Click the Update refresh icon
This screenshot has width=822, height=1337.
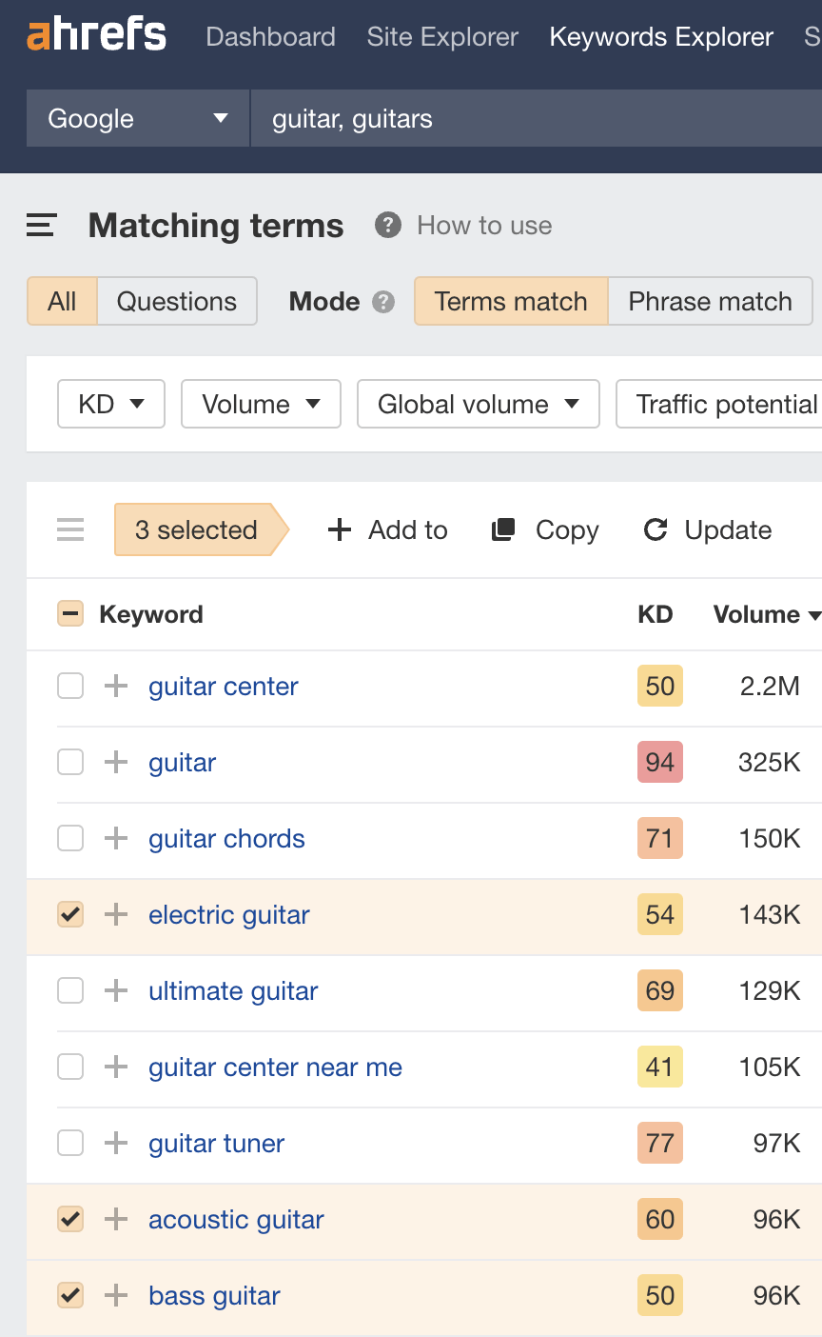tap(656, 530)
